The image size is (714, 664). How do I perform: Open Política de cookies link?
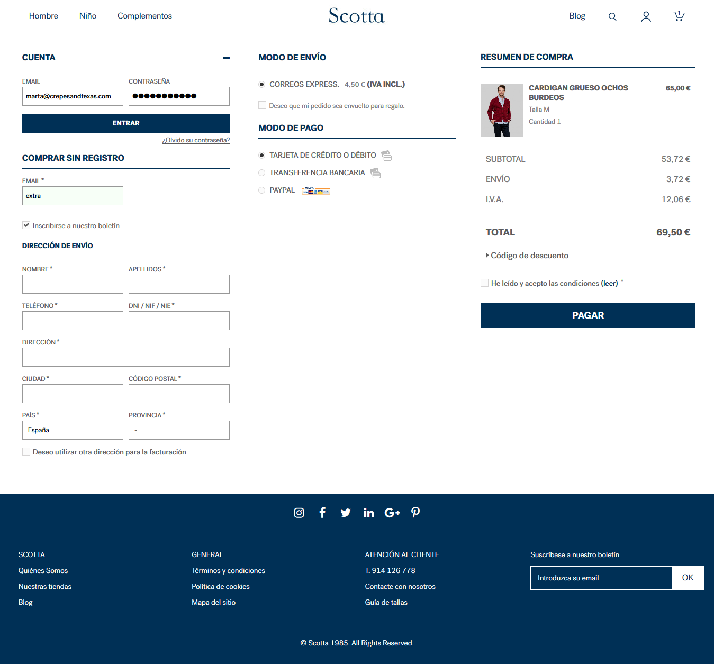pyautogui.click(x=221, y=587)
